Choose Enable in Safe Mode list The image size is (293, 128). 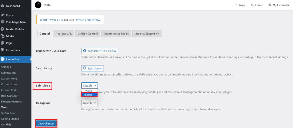tap(89, 95)
